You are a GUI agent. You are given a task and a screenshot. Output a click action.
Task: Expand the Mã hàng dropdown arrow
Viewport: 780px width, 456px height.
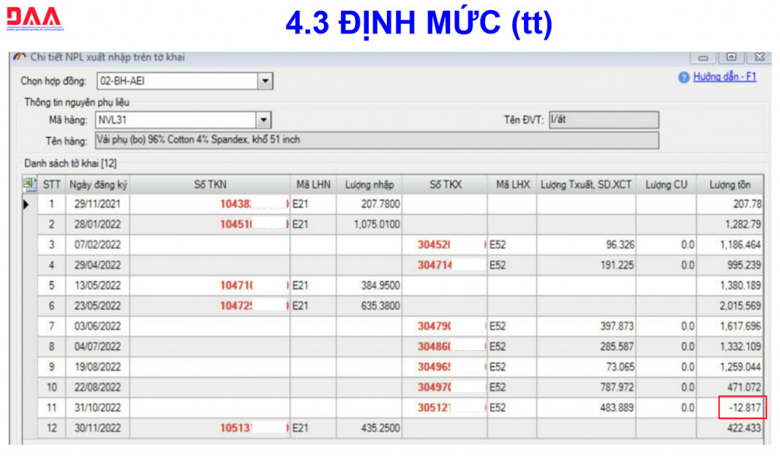coord(264,120)
